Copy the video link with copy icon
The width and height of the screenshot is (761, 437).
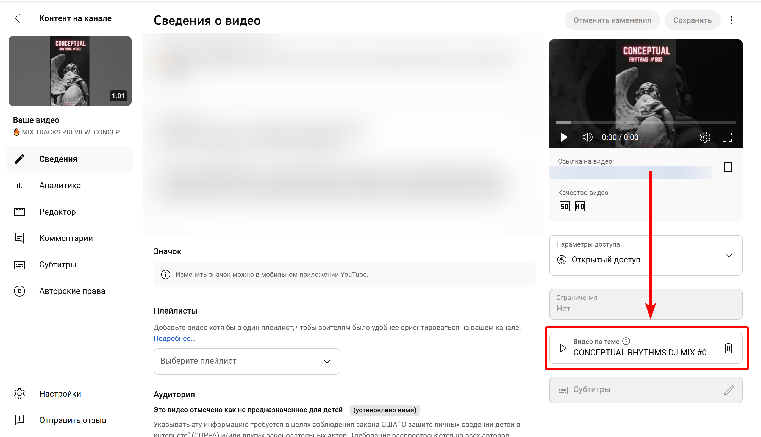pyautogui.click(x=727, y=166)
